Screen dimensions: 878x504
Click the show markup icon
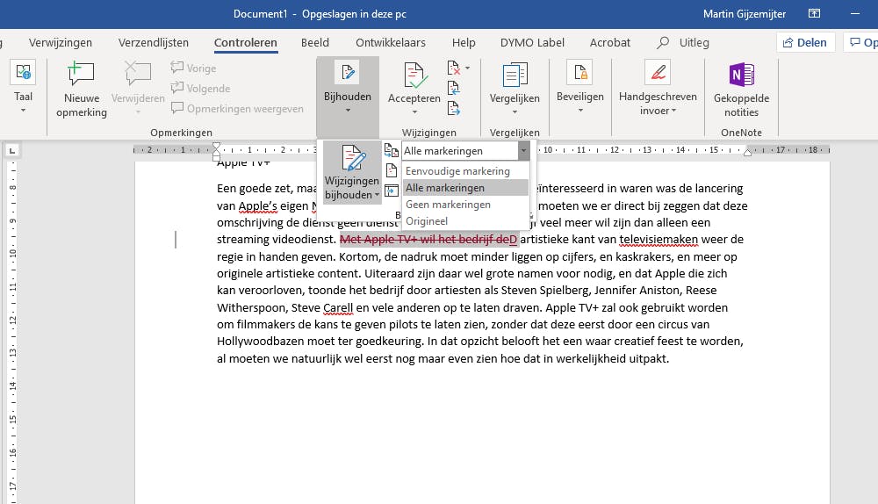(392, 171)
